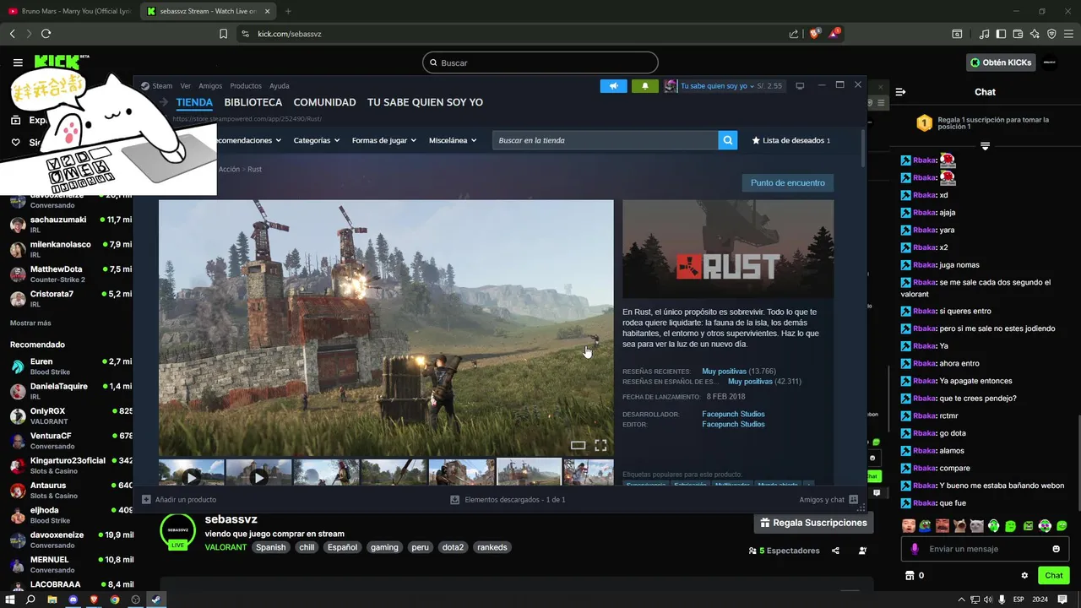Click the Brave Shields lion icon
1081x608 pixels.
815,34
